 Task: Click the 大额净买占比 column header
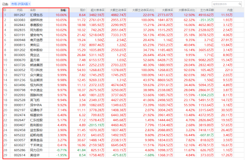187,10
